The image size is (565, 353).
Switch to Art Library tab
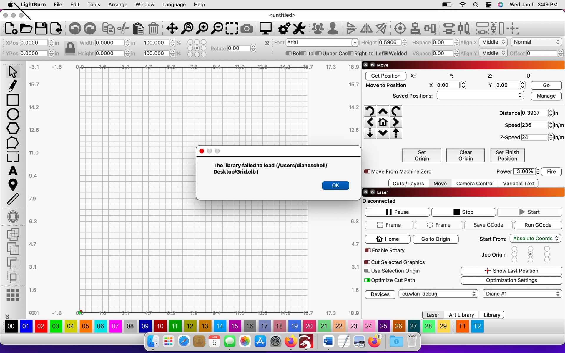461,315
